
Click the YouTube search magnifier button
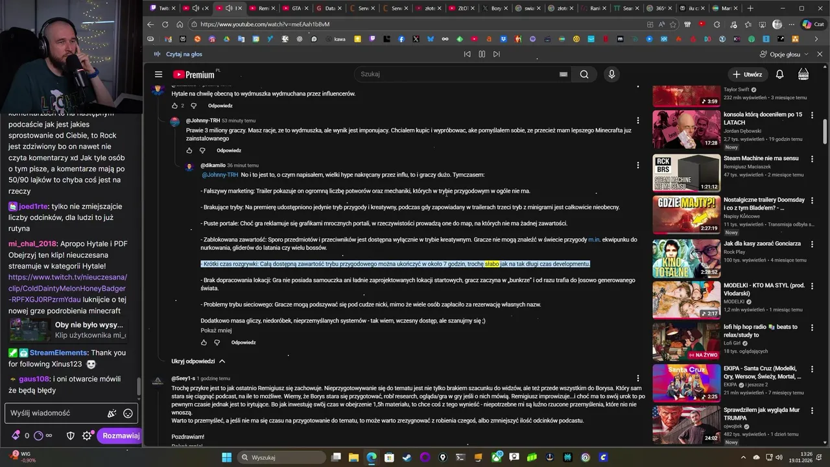[584, 75]
